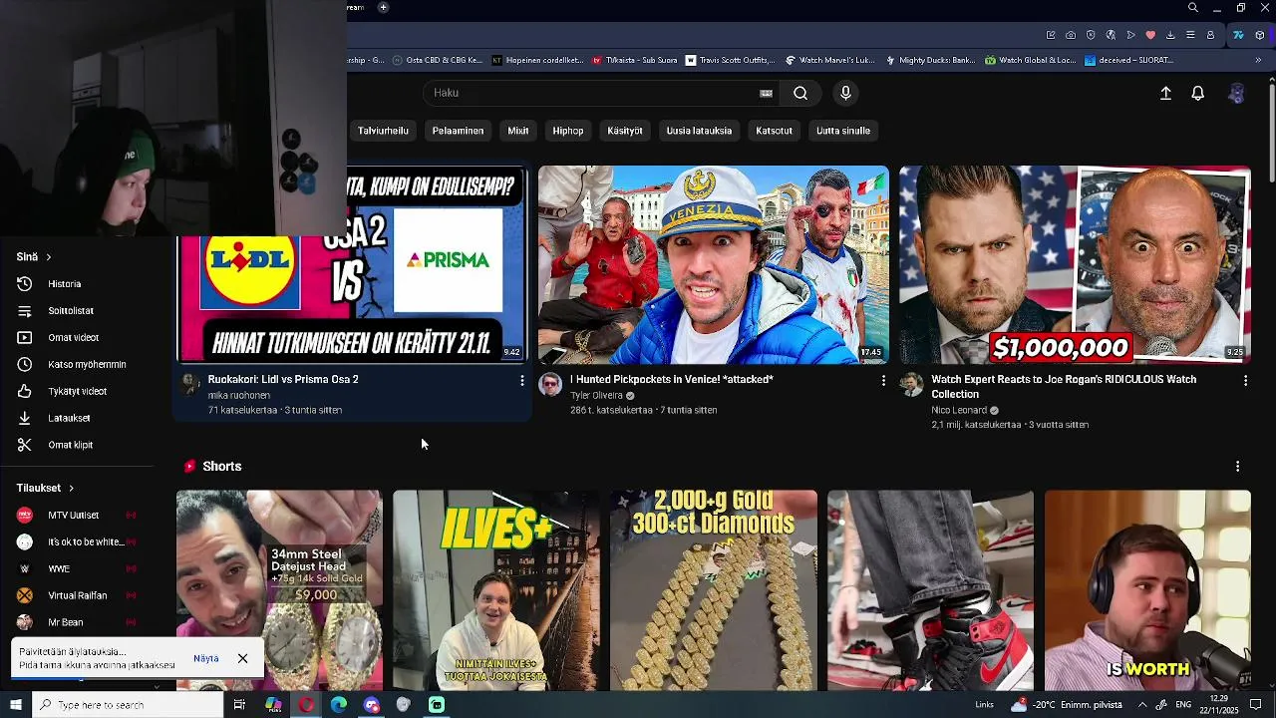This screenshot has height=718, width=1276.
Task: Click the Opera heart bookmark icon
Action: [x=1150, y=35]
